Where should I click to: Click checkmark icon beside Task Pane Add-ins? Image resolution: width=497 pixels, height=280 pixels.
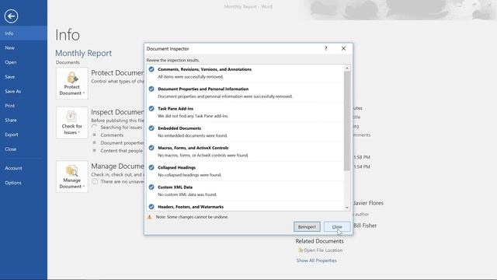coord(151,109)
